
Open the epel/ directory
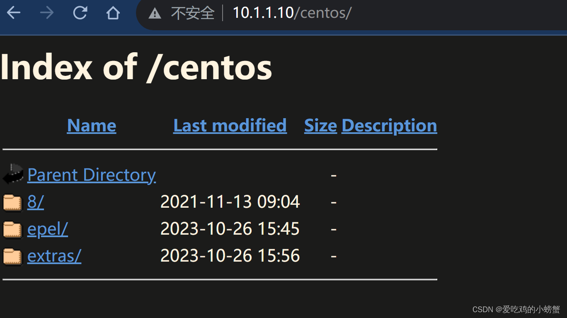47,229
